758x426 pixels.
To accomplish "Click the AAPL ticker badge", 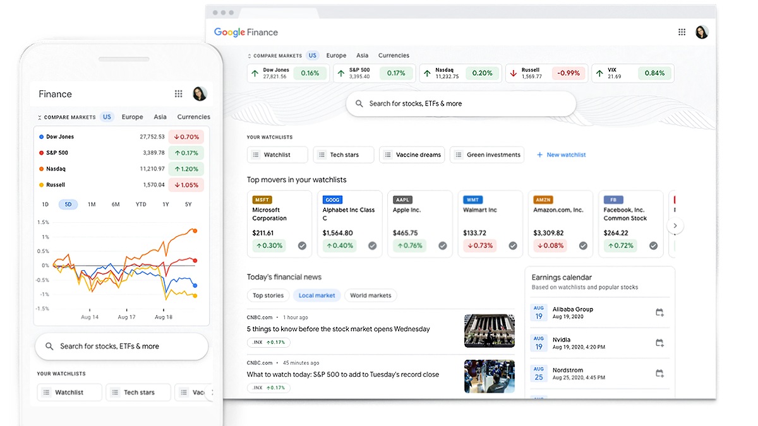I will [403, 200].
